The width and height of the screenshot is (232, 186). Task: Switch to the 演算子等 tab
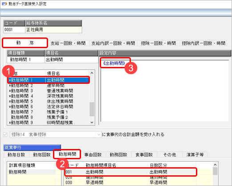(195, 155)
